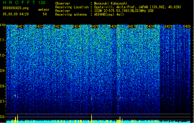Click the red meteor echo below 0425
The image size is (194, 123).
click(x=92, y=98)
